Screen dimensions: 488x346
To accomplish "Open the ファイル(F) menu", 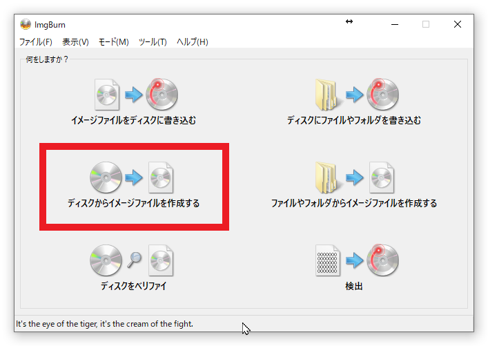I will coord(35,41).
